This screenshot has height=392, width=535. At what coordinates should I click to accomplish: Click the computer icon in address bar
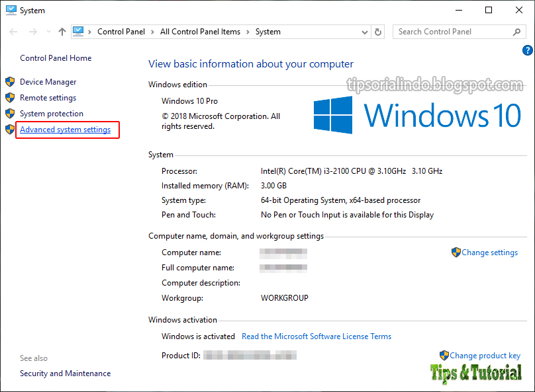78,31
